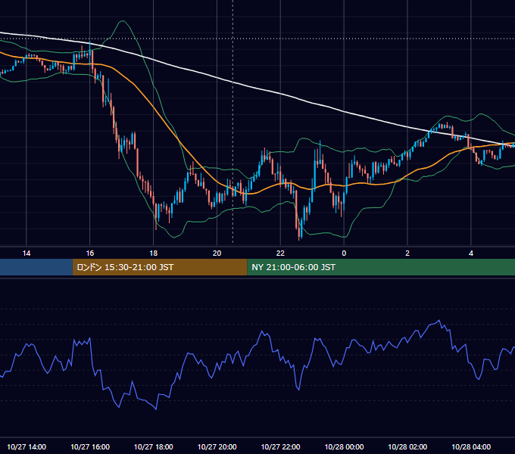Click the 10/27 14:00 date label

(27, 446)
